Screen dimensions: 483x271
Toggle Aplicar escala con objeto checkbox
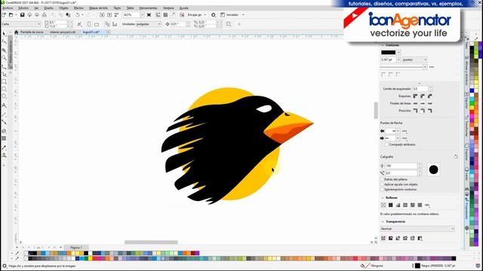click(x=383, y=184)
